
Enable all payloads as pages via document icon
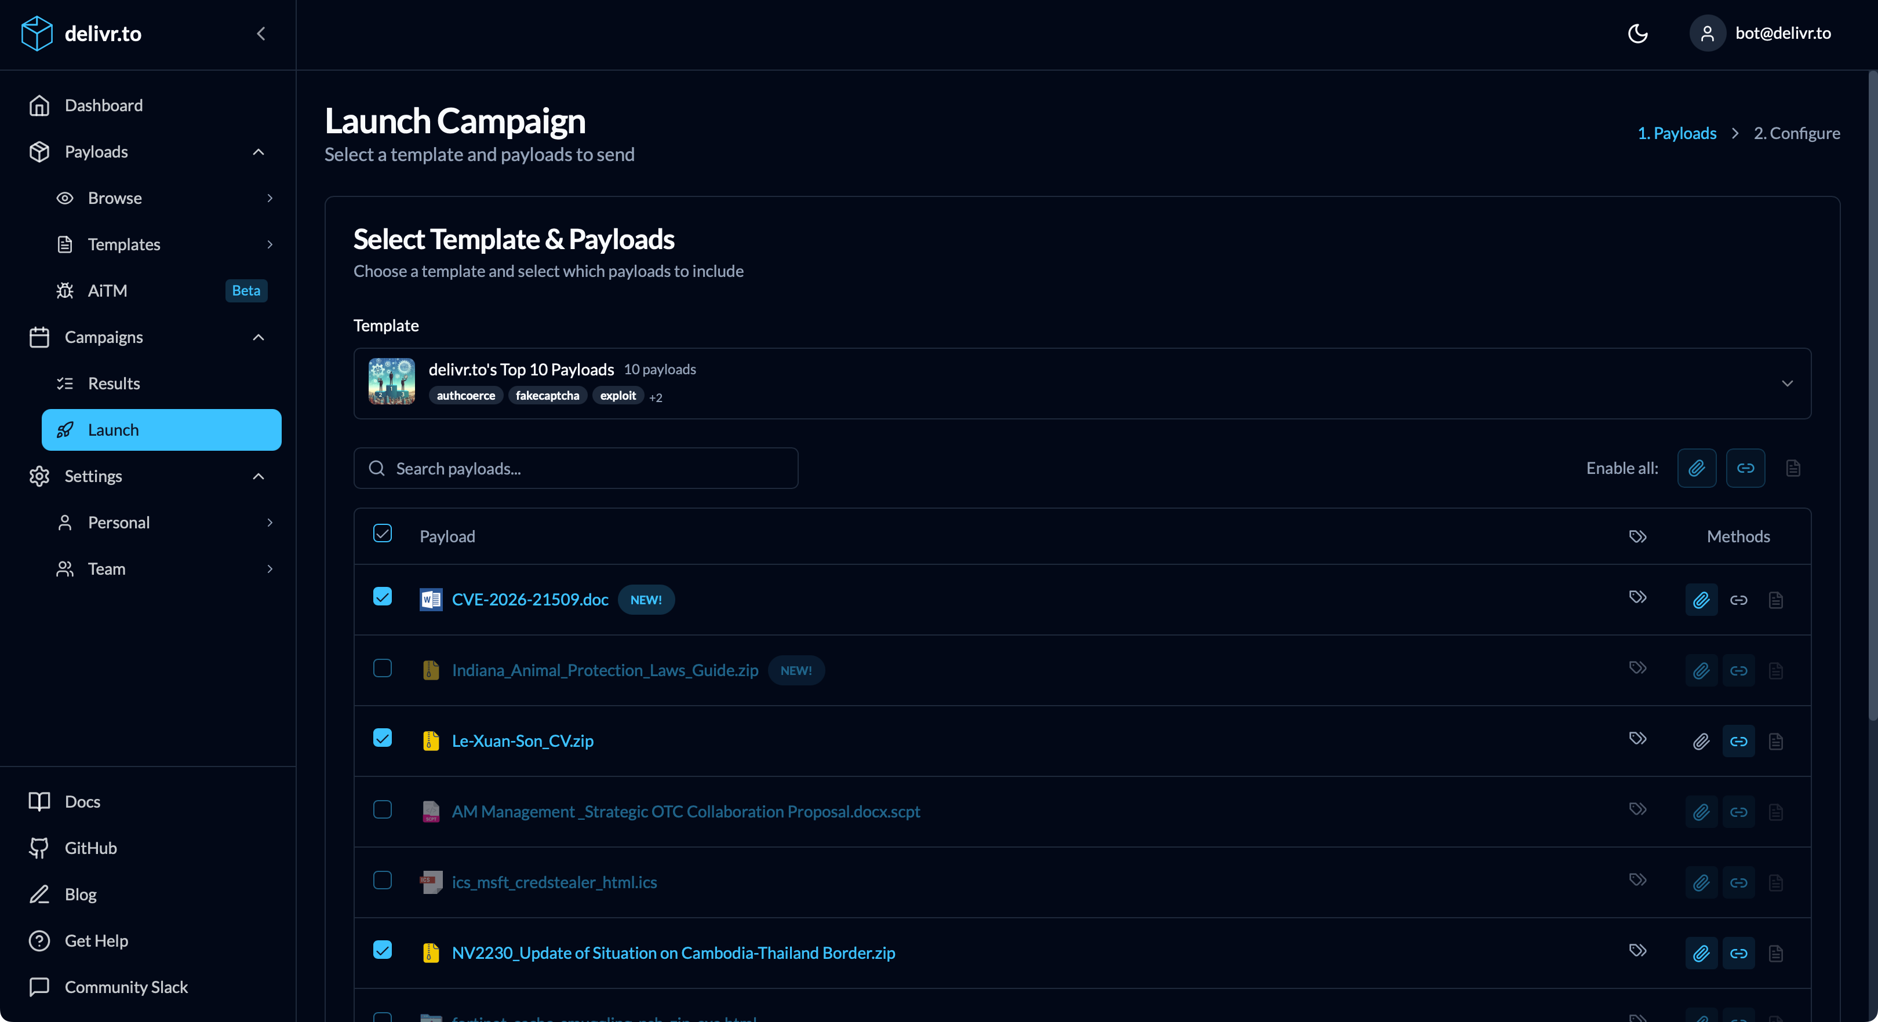point(1793,468)
